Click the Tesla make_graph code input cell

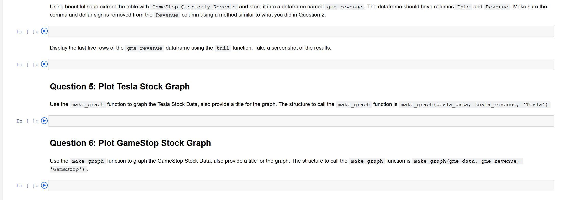(x=301, y=121)
